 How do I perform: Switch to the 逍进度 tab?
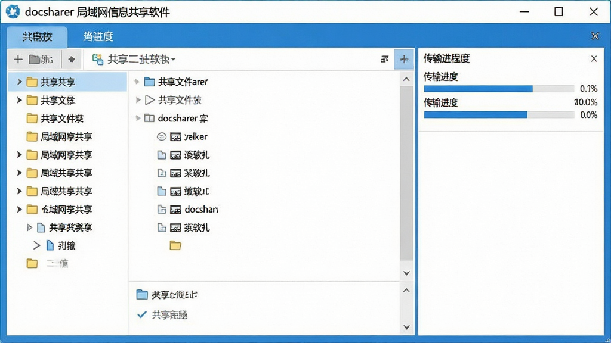[98, 36]
